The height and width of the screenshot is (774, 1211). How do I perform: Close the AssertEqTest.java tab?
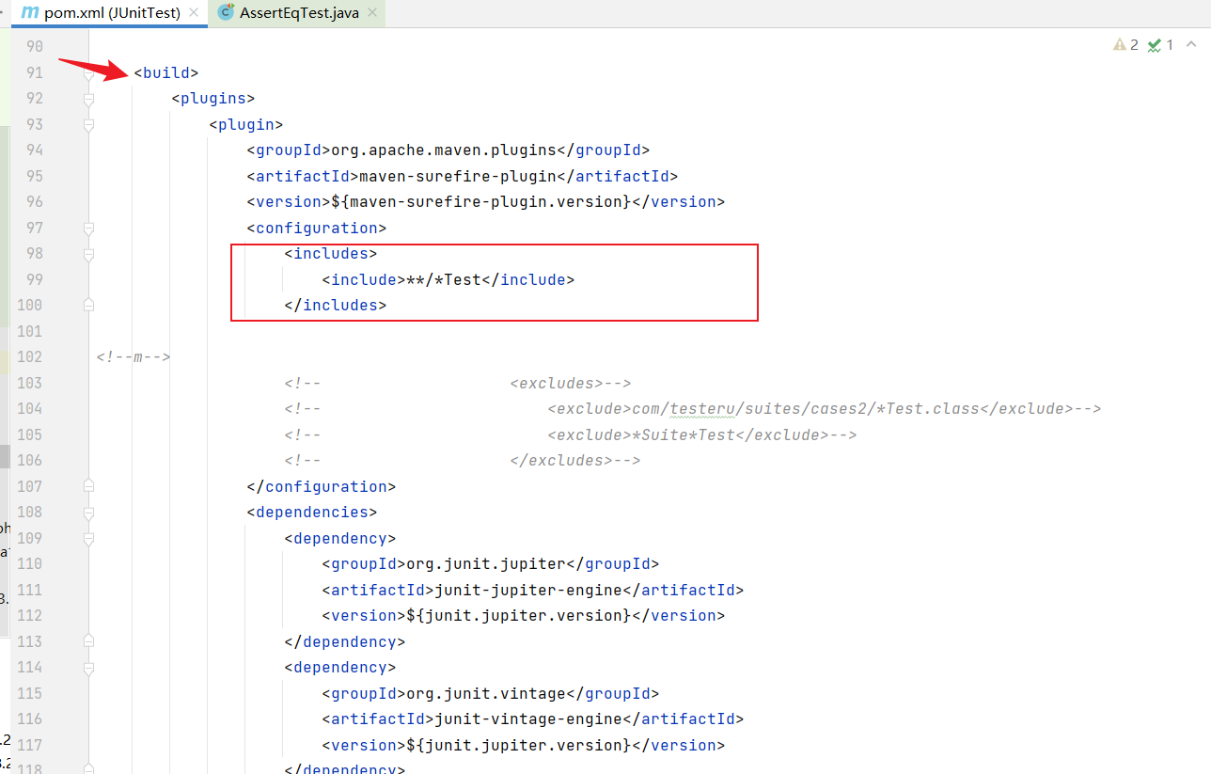371,13
